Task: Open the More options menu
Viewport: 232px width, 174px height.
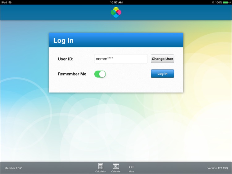Action: [131, 169]
